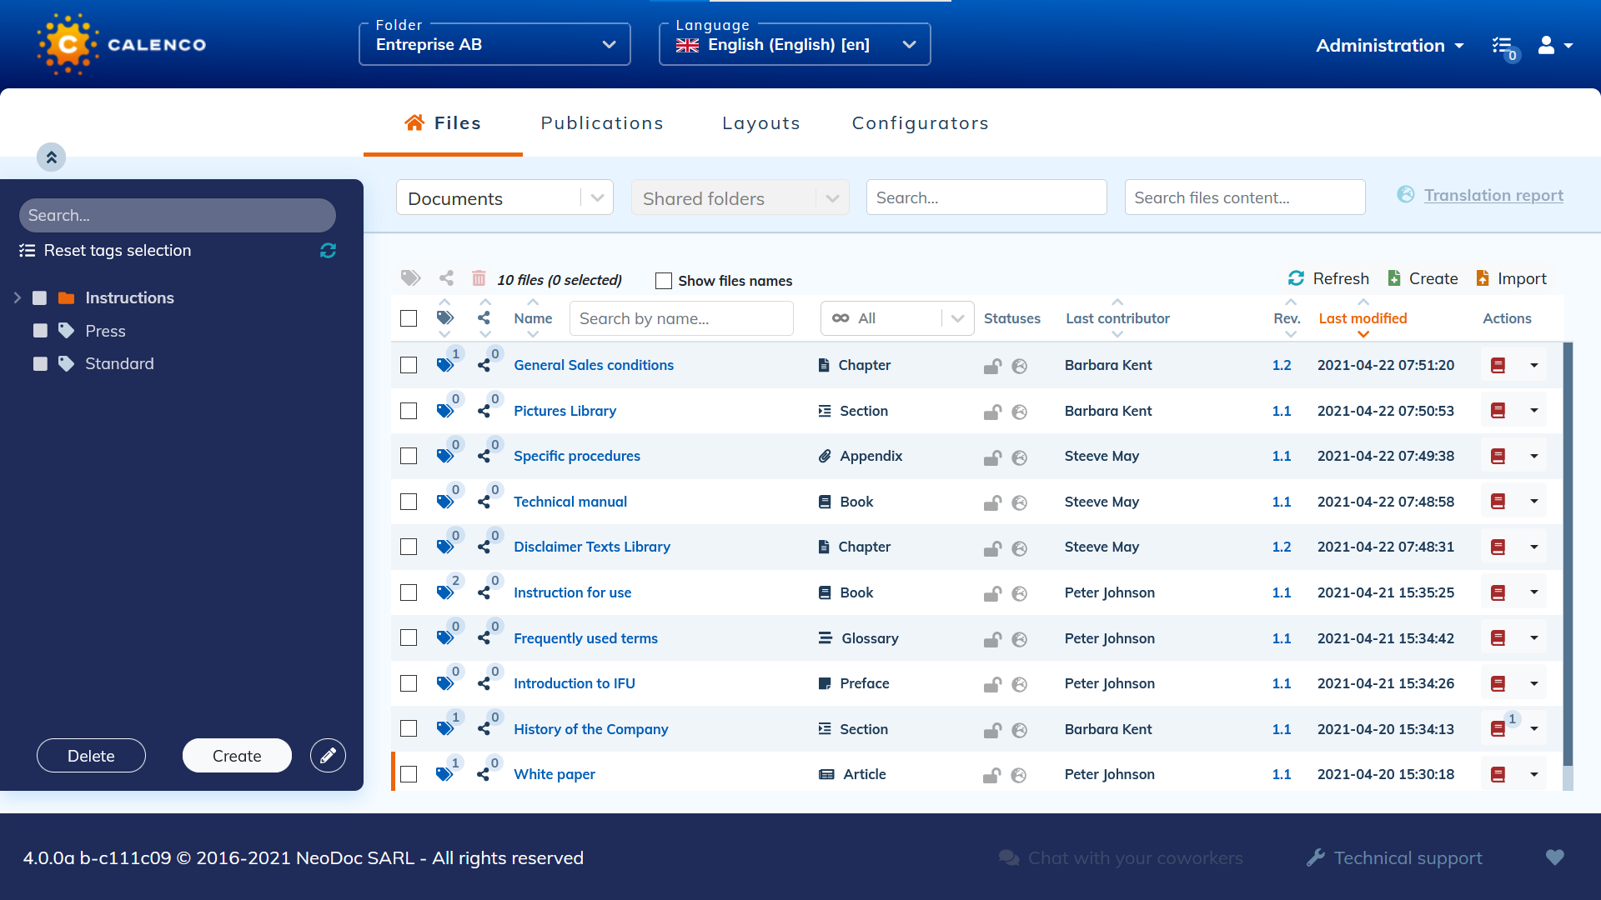Click the Import button

pos(1511,278)
